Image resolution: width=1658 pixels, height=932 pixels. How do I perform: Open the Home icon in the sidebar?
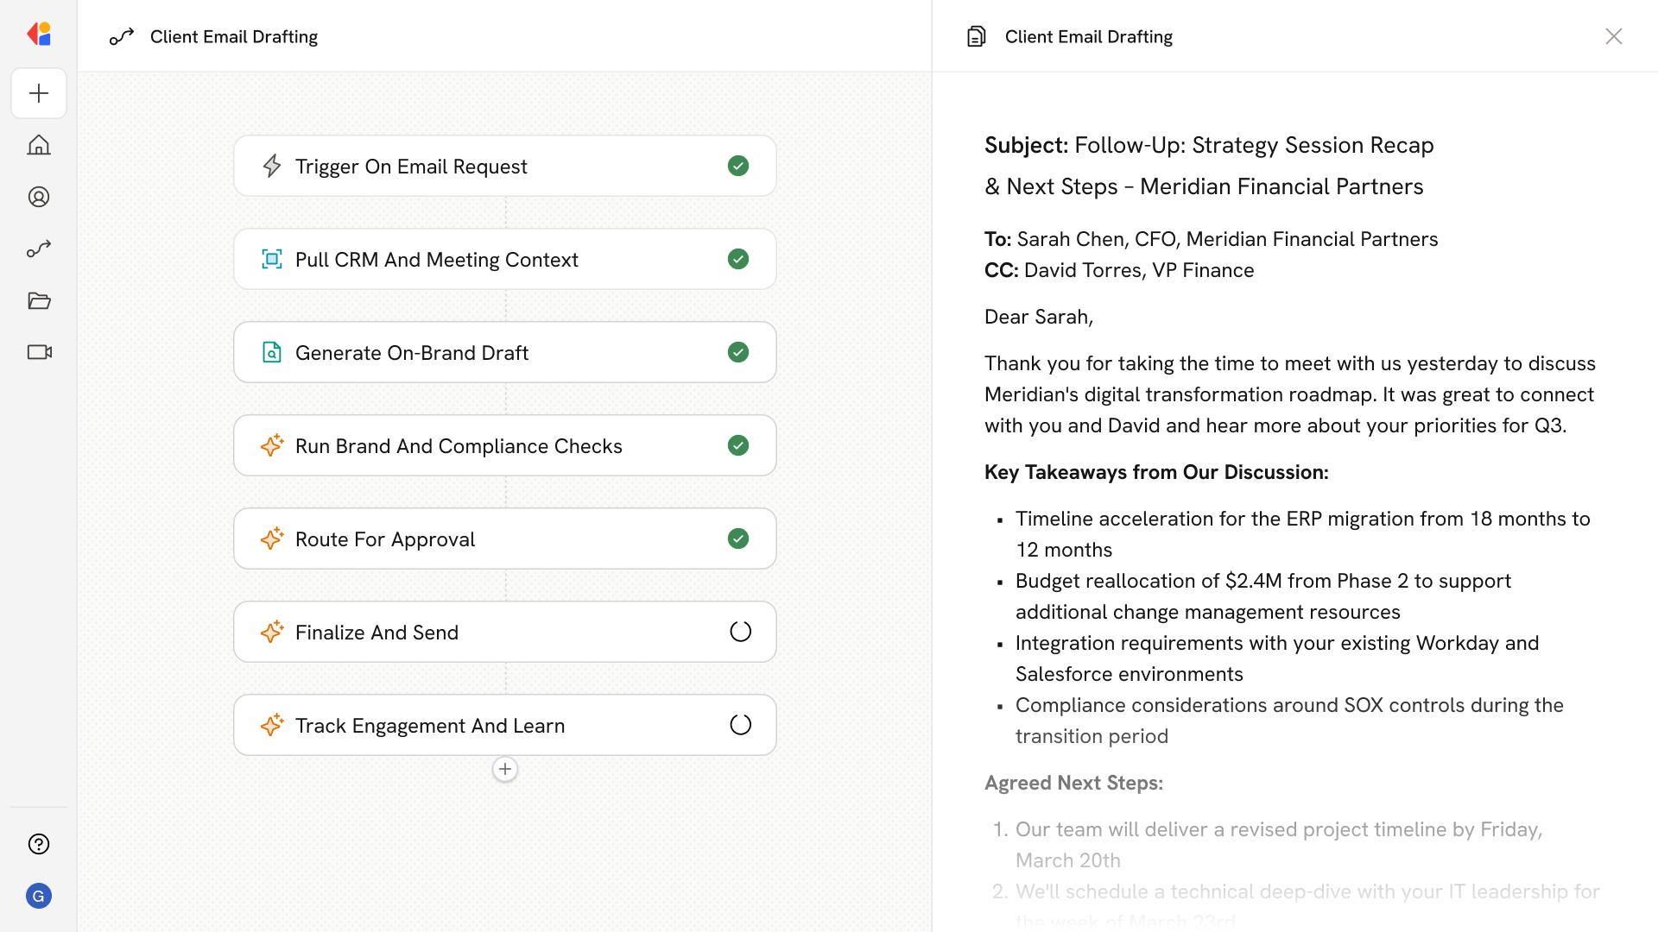point(39,145)
